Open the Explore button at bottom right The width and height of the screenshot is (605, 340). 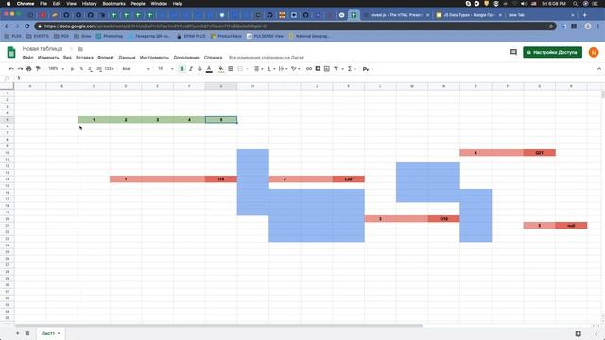(578, 333)
